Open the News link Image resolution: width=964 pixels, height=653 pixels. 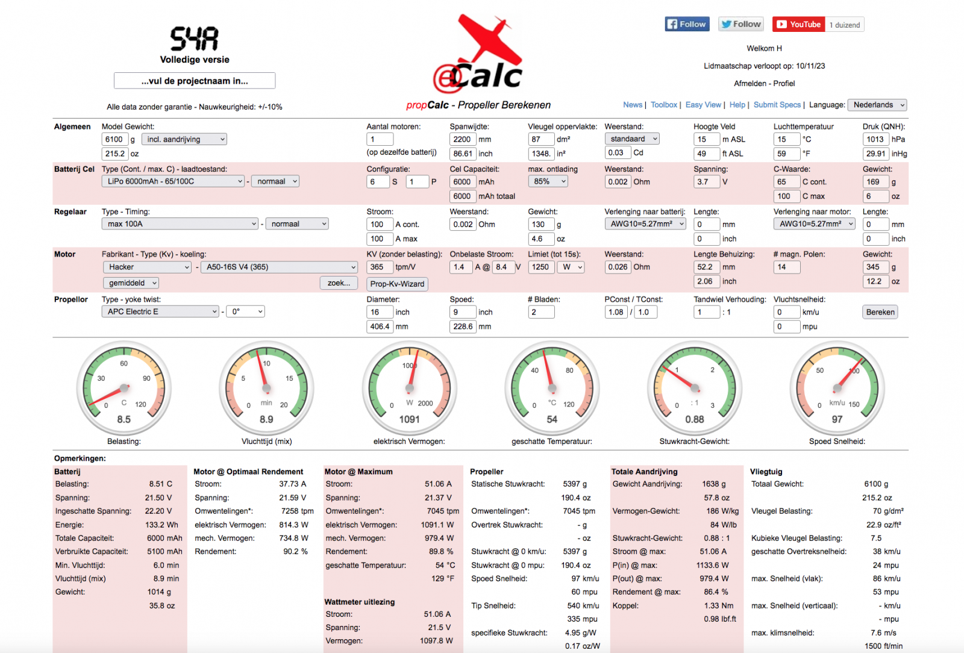coord(633,105)
